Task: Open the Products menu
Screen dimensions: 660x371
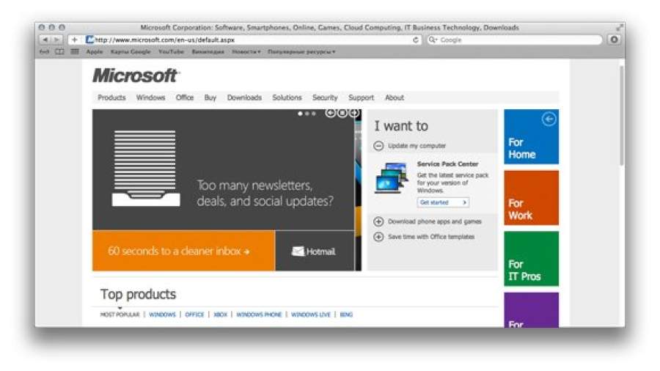Action: (x=111, y=98)
